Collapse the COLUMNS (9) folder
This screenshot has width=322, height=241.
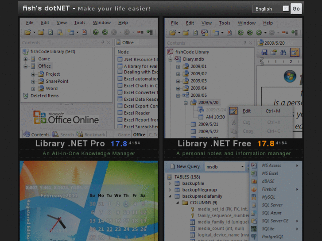(178, 203)
